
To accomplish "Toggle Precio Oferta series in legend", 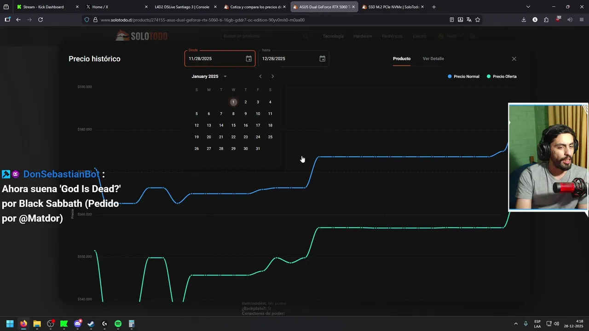I will tap(502, 76).
